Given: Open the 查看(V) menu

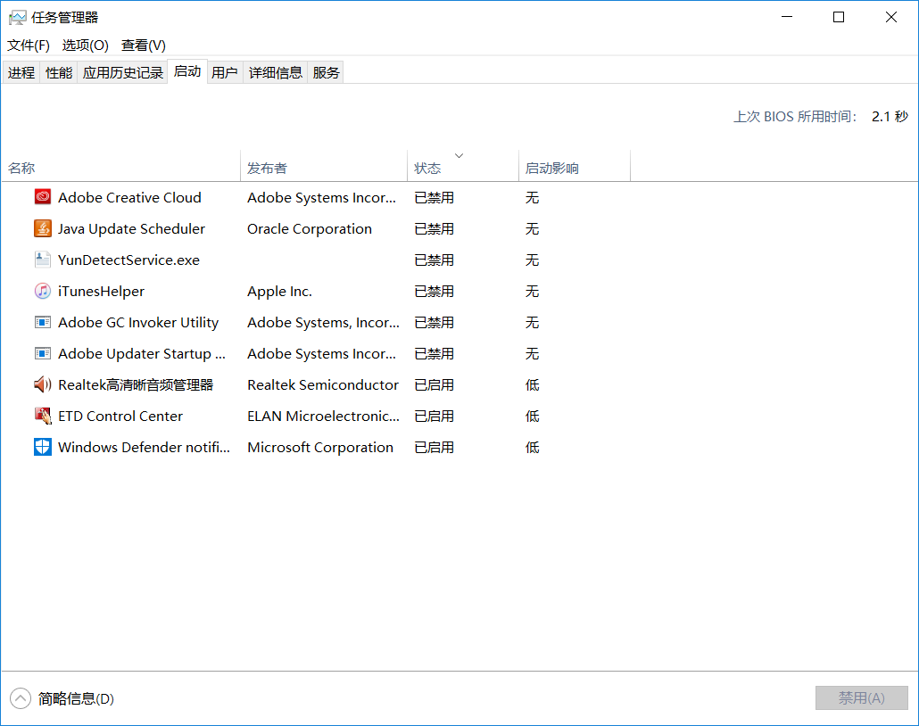Looking at the screenshot, I should (x=144, y=45).
